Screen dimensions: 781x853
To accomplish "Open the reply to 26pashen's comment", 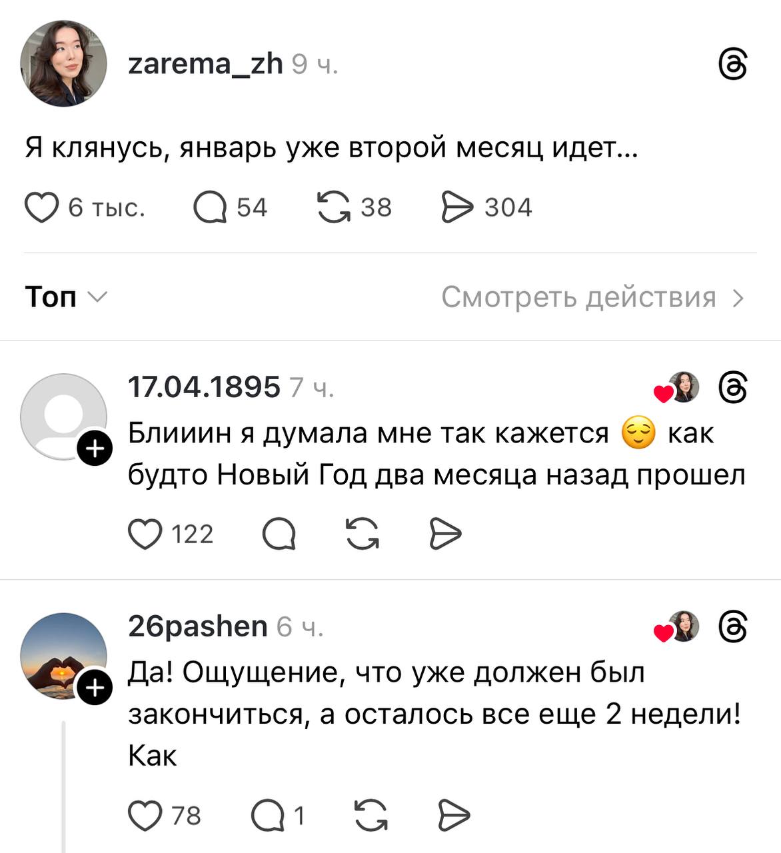I will point(268,816).
